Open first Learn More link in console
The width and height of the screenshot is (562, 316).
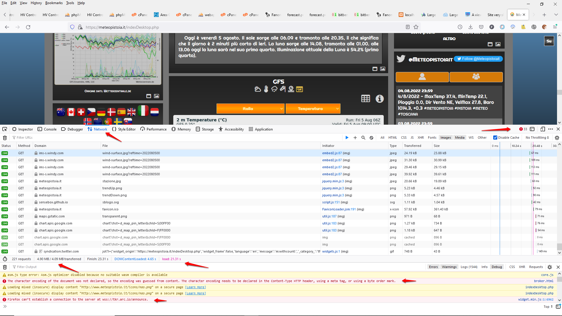(x=195, y=287)
